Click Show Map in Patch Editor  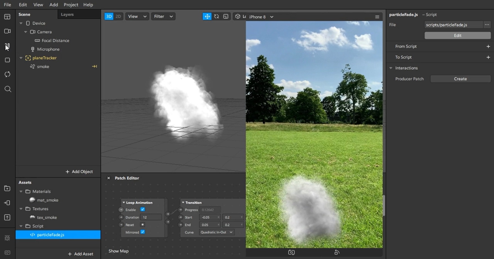coord(119,251)
